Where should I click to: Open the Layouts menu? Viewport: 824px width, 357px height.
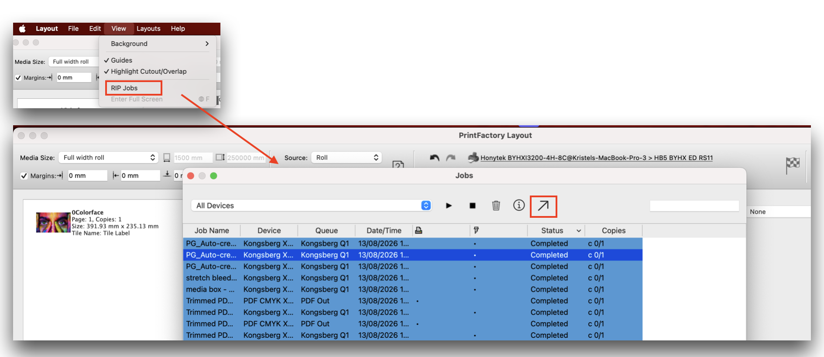(x=148, y=29)
